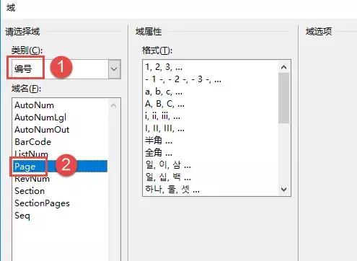Select Section field name

coord(30,191)
